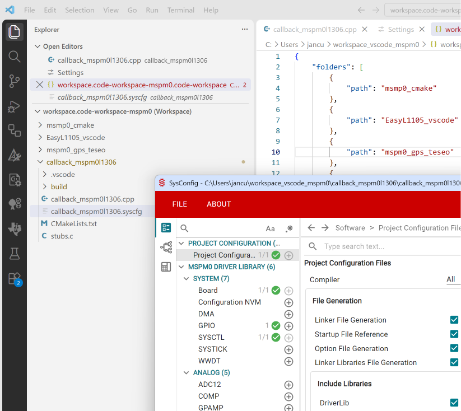
Task: Go back using editor navigation arrow
Action: point(361,10)
